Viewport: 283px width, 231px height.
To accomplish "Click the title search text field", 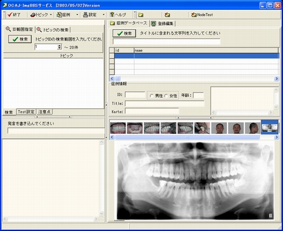I will click(166, 41).
